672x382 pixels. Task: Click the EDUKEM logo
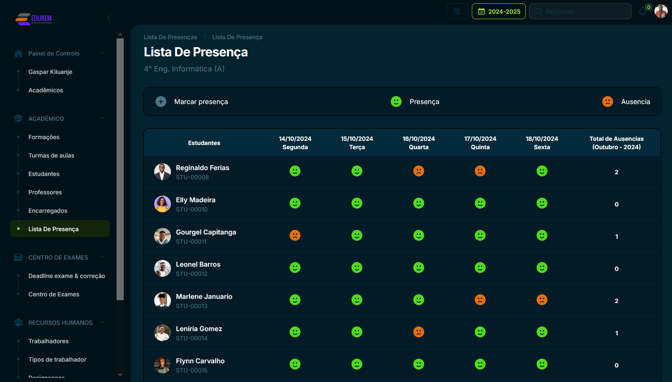(x=34, y=18)
